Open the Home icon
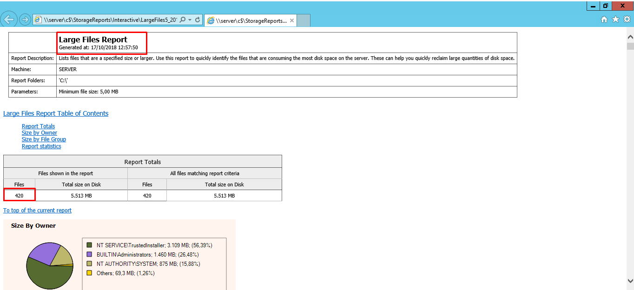 (604, 20)
